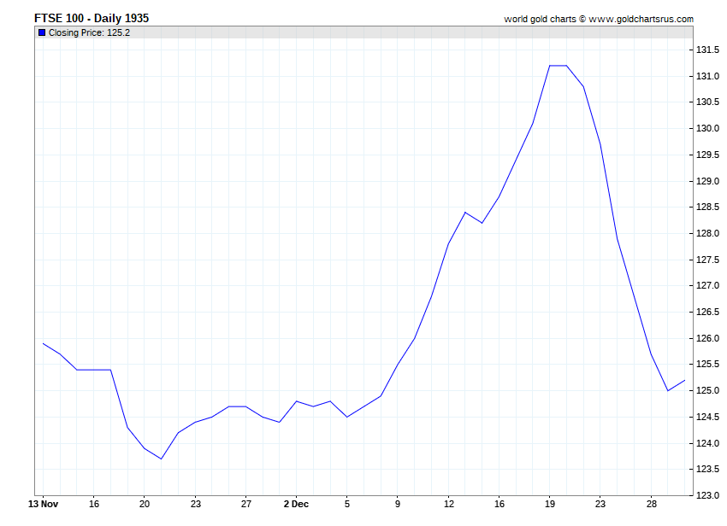The image size is (727, 526).
Task: Click the 130.0 y-axis value
Action: coord(707,128)
